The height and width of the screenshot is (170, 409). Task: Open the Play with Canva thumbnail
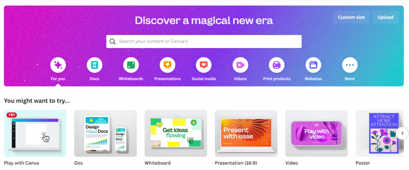[x=35, y=133]
